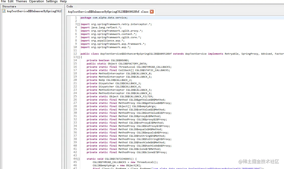
Task: Click 'import org.springframework.retry.interceptor.*;' line
Action: tap(116, 24)
